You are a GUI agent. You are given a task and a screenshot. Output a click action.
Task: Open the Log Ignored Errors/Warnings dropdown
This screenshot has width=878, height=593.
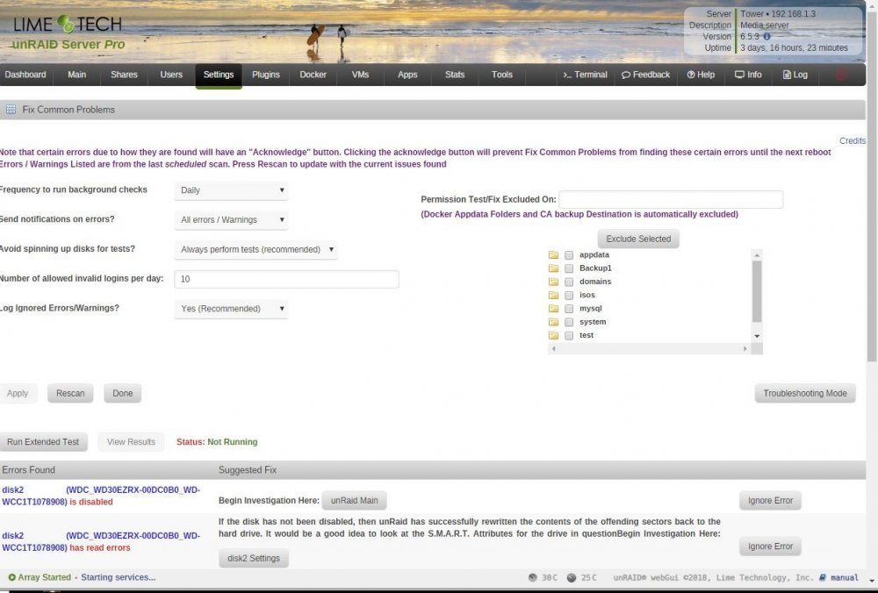tap(231, 309)
